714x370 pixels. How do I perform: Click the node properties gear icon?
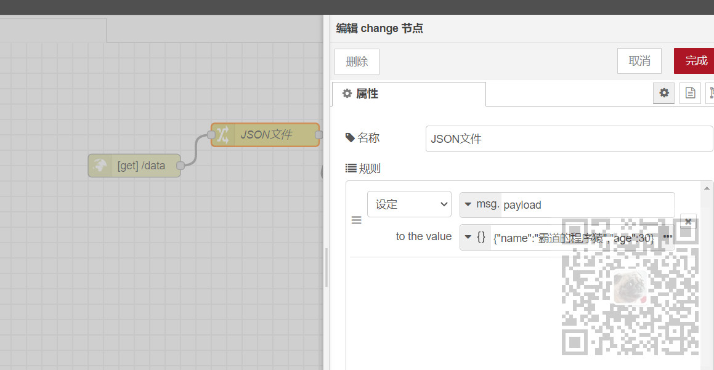[664, 93]
